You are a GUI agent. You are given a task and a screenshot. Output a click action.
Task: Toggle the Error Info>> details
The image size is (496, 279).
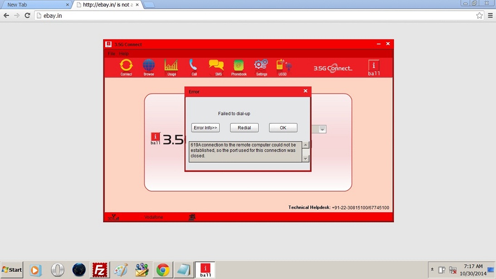click(x=205, y=128)
